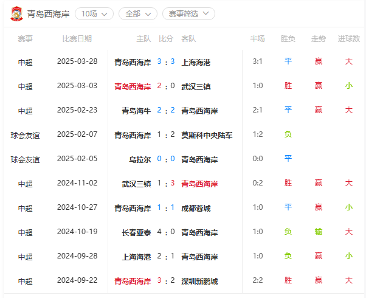Screen dimensions: 366x298
Task: Click the 青岛西海岸 team logo icon
Action: click(x=16, y=14)
